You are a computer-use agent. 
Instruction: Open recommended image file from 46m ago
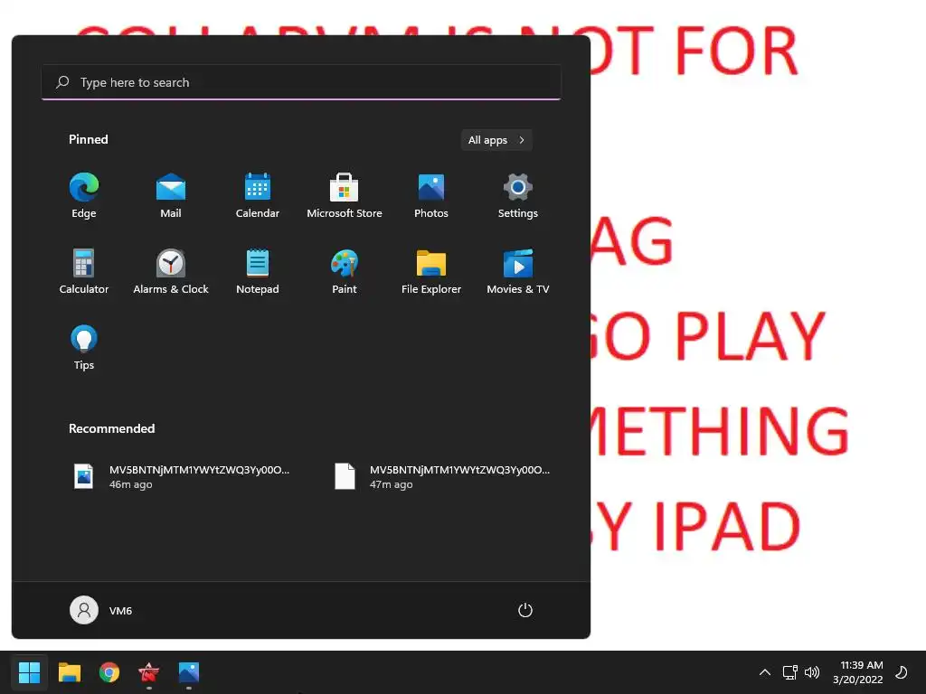182,477
